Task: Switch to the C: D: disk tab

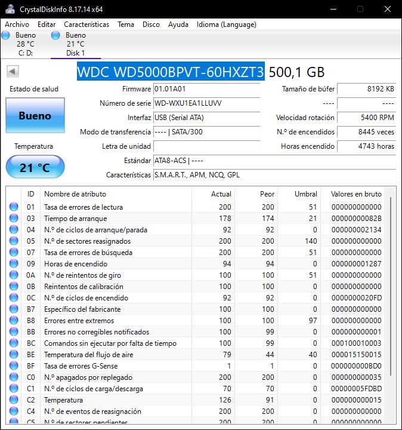Action: point(26,44)
